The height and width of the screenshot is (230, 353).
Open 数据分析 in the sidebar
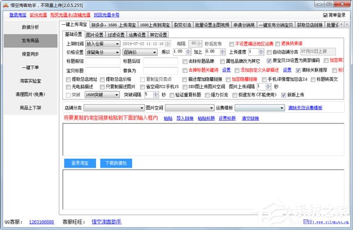coord(31,27)
